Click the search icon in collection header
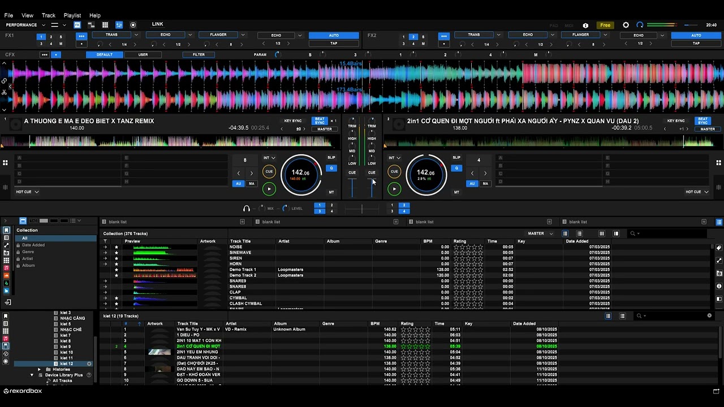The width and height of the screenshot is (724, 407). pyautogui.click(x=633, y=233)
